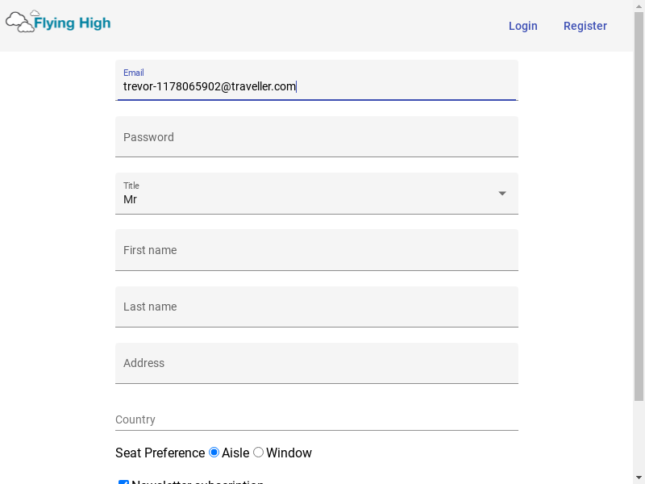The height and width of the screenshot is (484, 645).
Task: Click the First name field
Action: coord(316,250)
